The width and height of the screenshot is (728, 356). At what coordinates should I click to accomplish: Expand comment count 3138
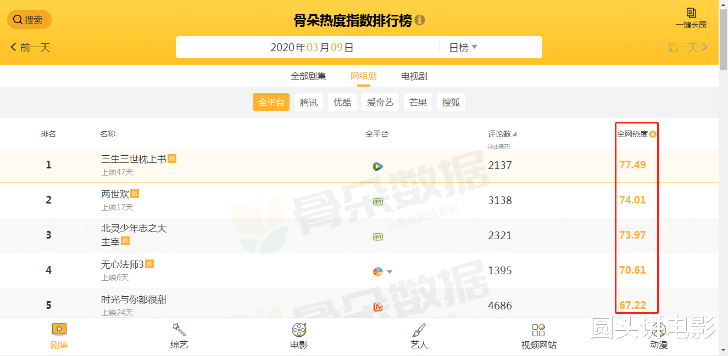[x=500, y=200]
